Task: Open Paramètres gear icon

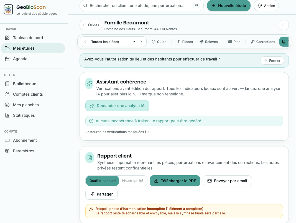Action: pyautogui.click(x=7, y=151)
